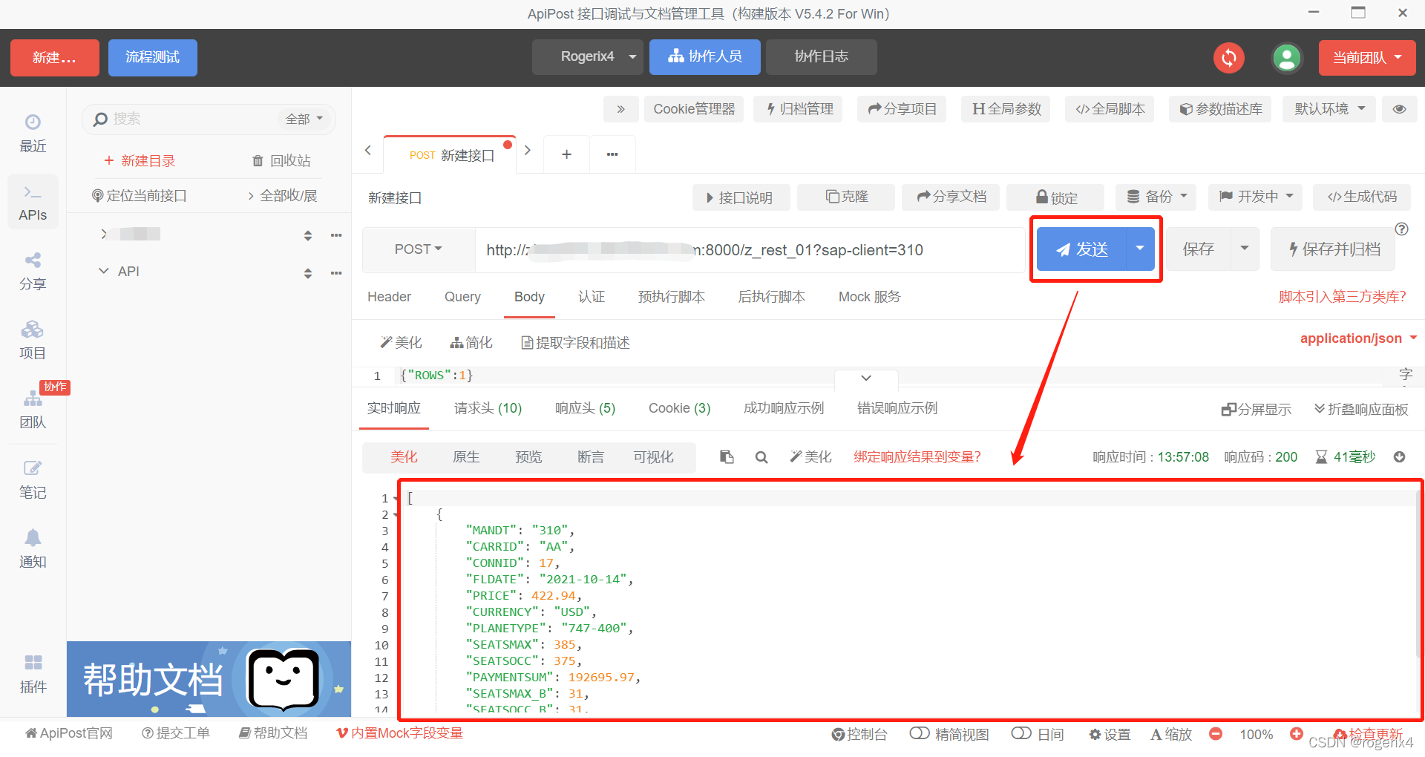
Task: Search the response with magnifier icon
Action: click(761, 457)
